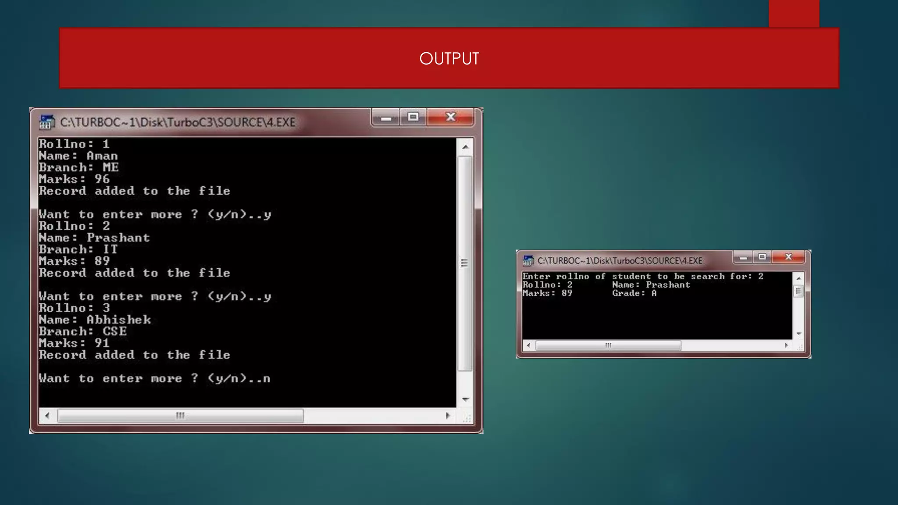Click the large console's vertical scrollbar thumb
The width and height of the screenshot is (898, 505).
(465, 263)
